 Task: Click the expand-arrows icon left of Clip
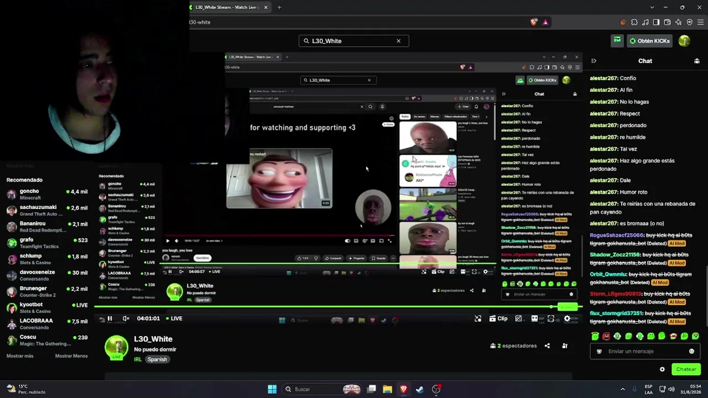pos(478,318)
